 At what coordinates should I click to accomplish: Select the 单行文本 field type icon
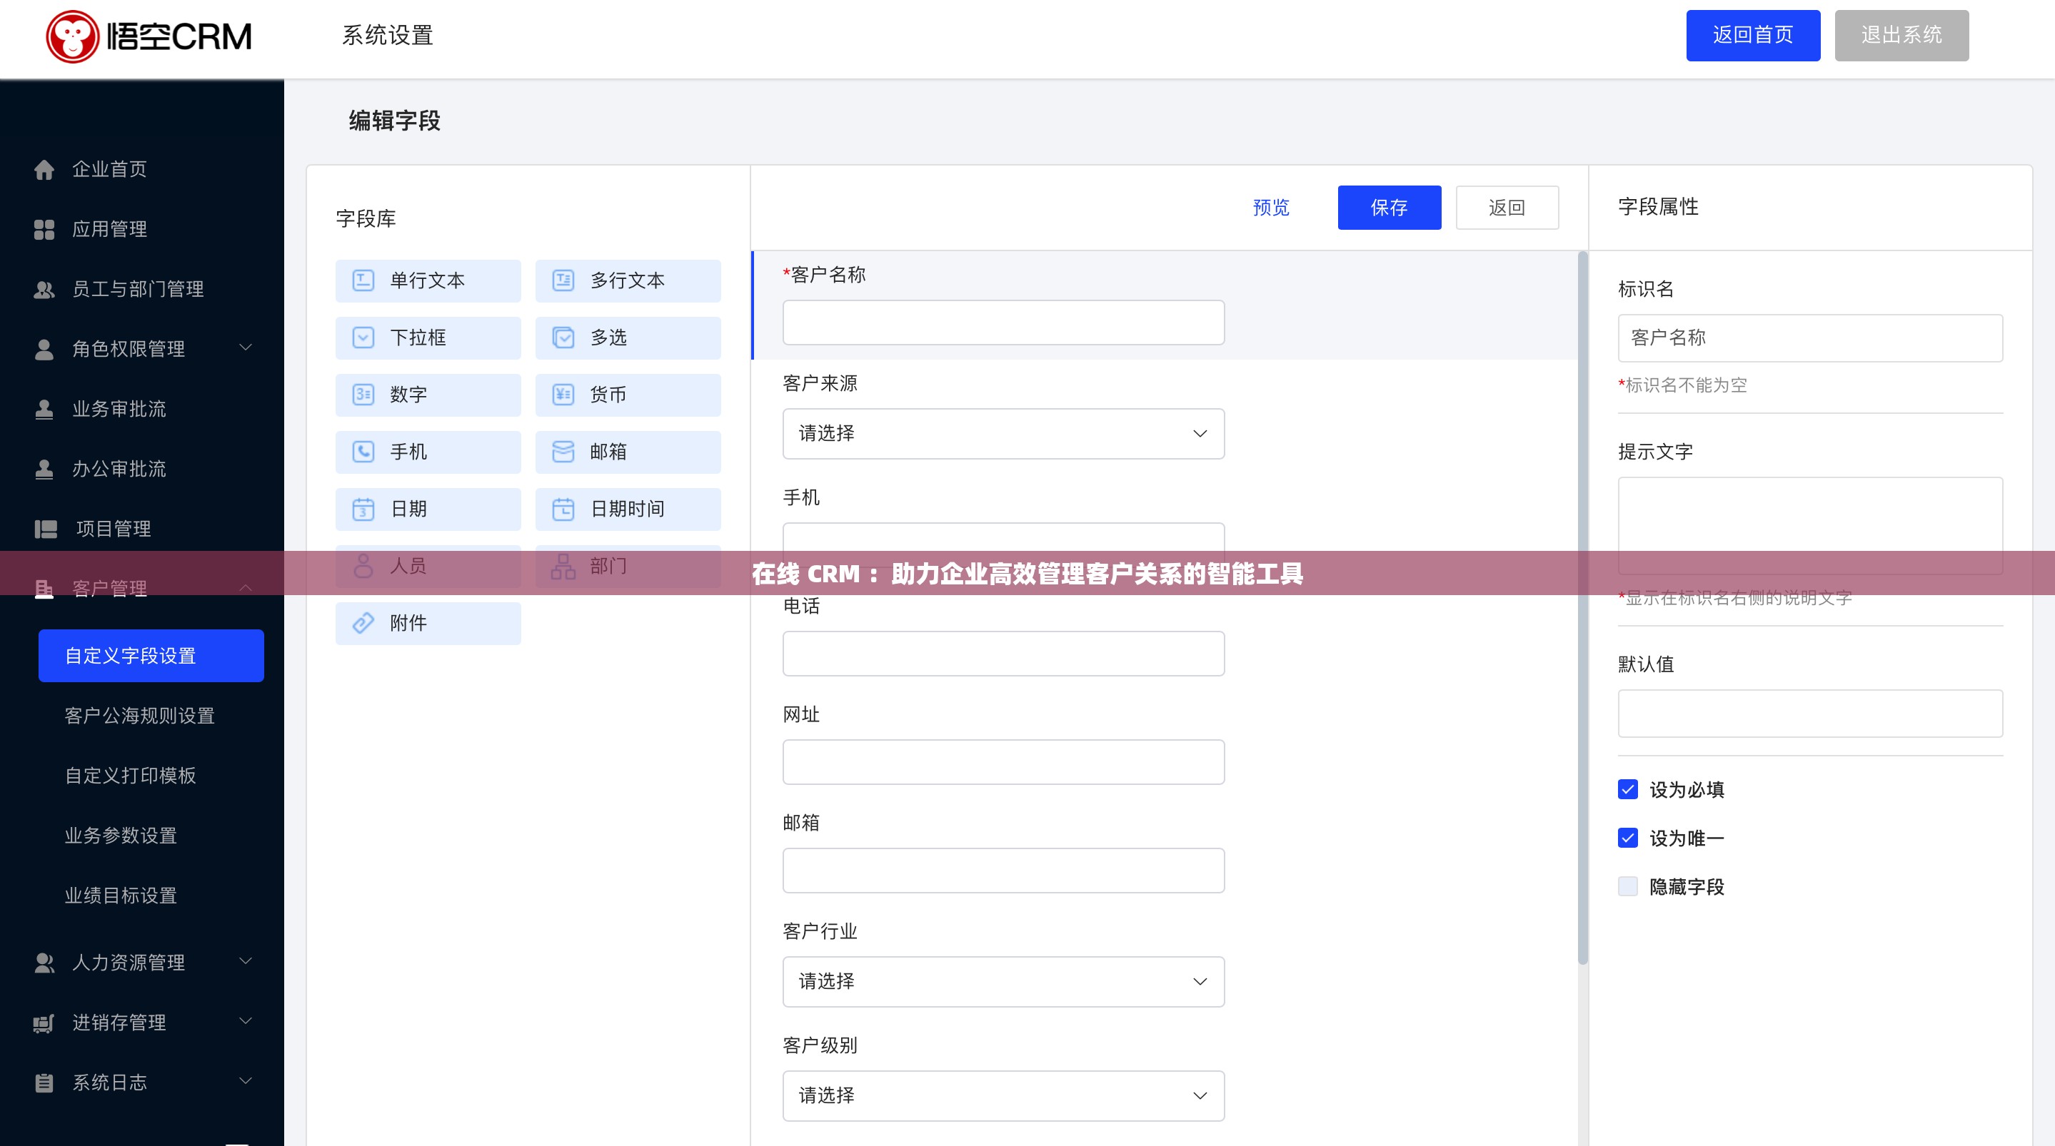tap(363, 280)
